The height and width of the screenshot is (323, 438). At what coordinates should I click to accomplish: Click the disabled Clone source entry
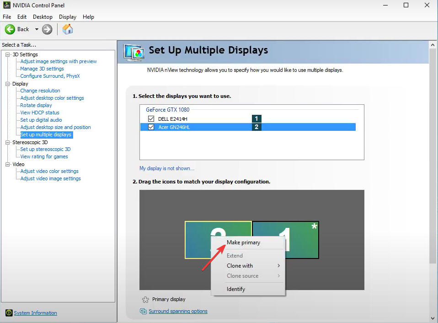248,276
